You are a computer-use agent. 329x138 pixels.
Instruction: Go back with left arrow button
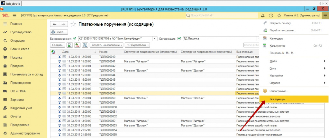[x=55, y=24]
